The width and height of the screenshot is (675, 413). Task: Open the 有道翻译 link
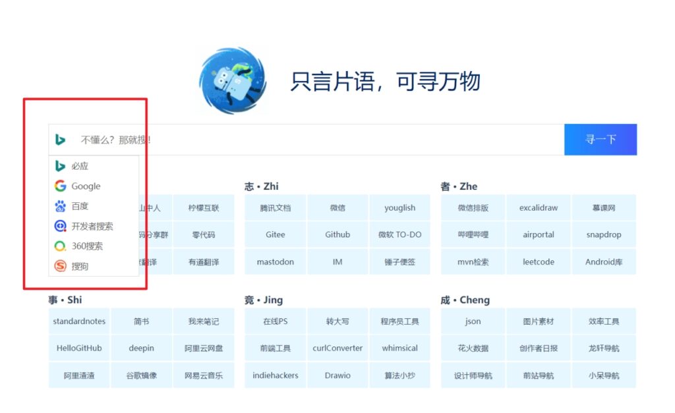pos(204,262)
